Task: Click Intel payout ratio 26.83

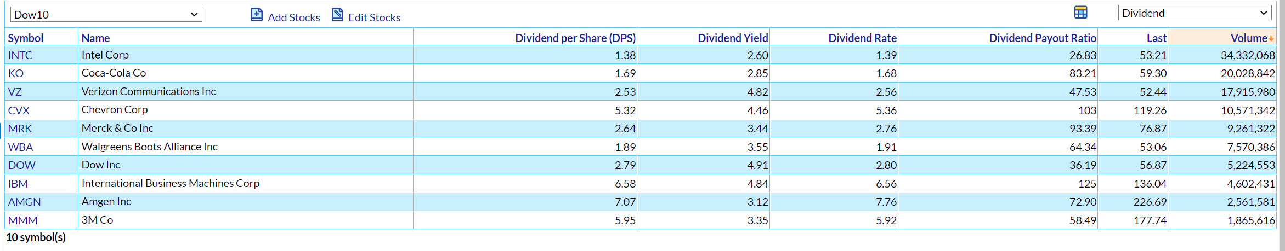Action: [1083, 55]
